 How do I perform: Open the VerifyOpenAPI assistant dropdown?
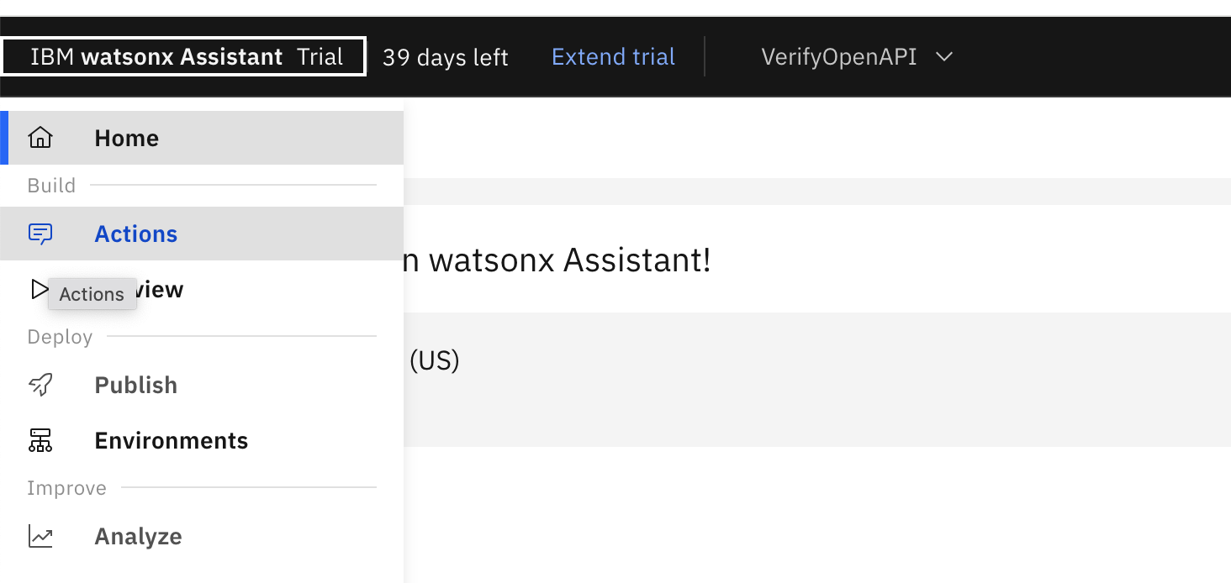(838, 57)
